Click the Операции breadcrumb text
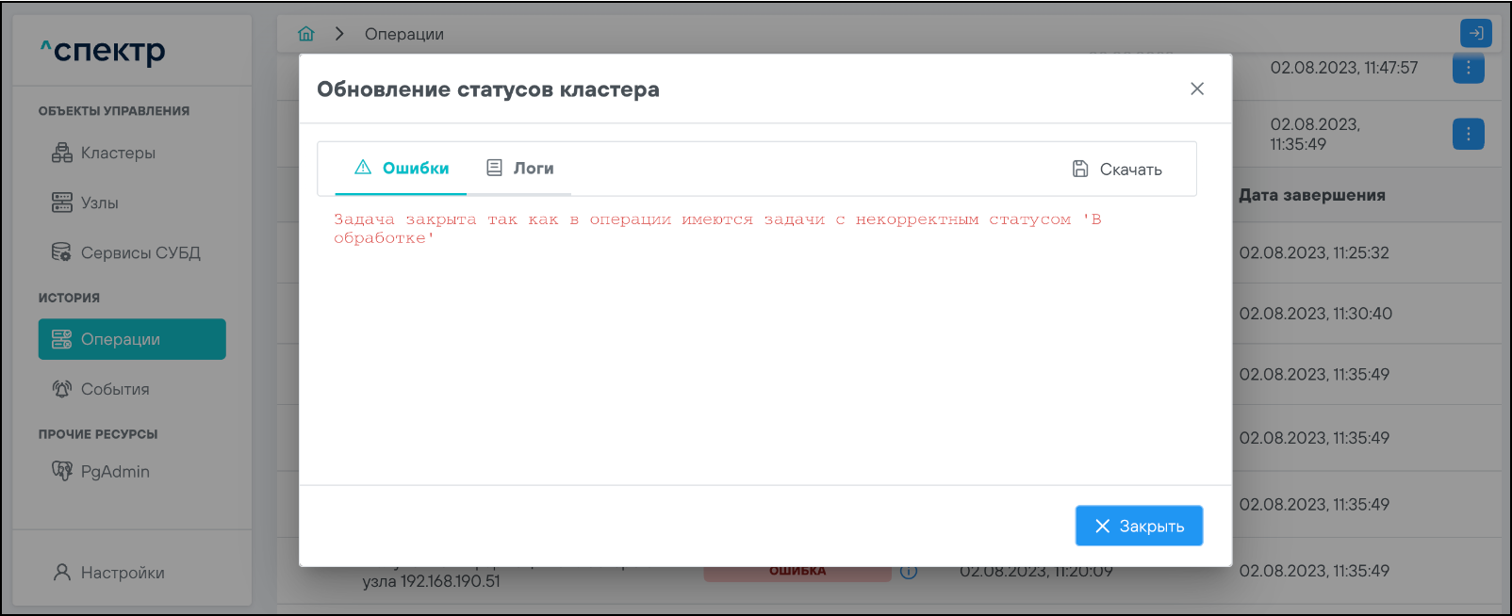The width and height of the screenshot is (1512, 616). [404, 34]
